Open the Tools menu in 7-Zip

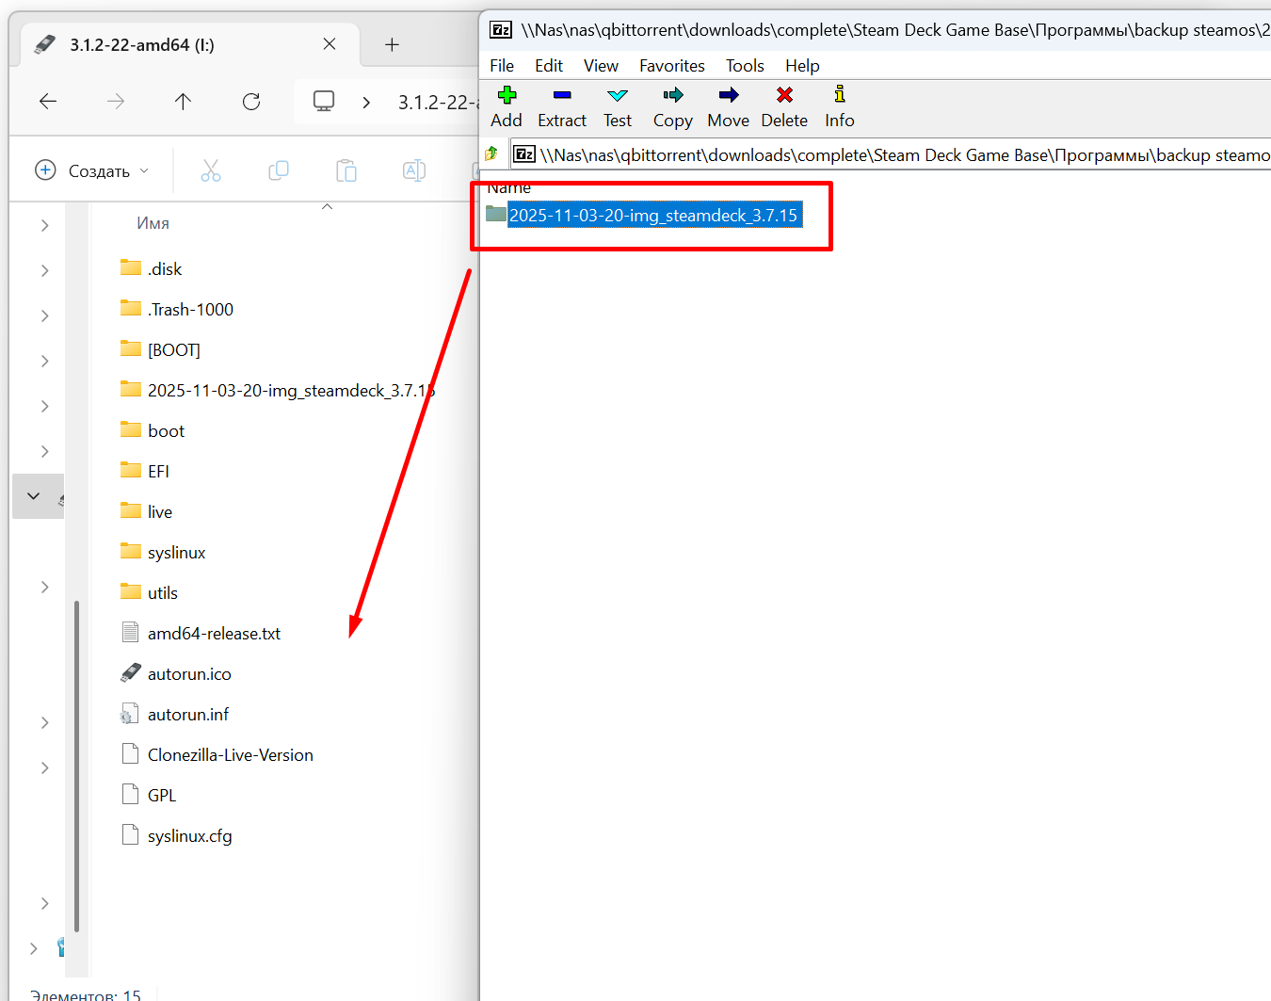[744, 66]
